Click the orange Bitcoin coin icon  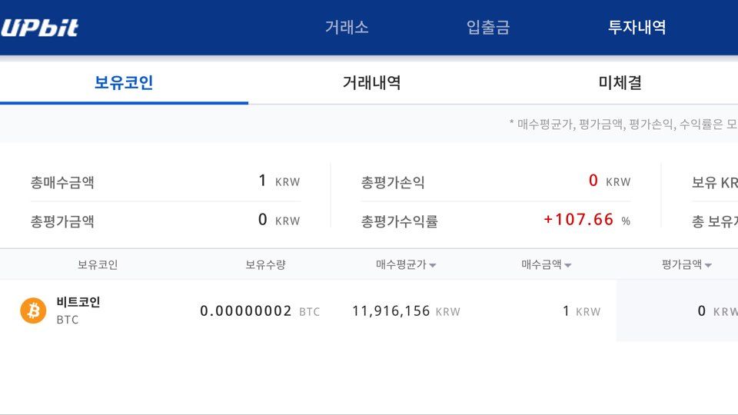coord(33,310)
